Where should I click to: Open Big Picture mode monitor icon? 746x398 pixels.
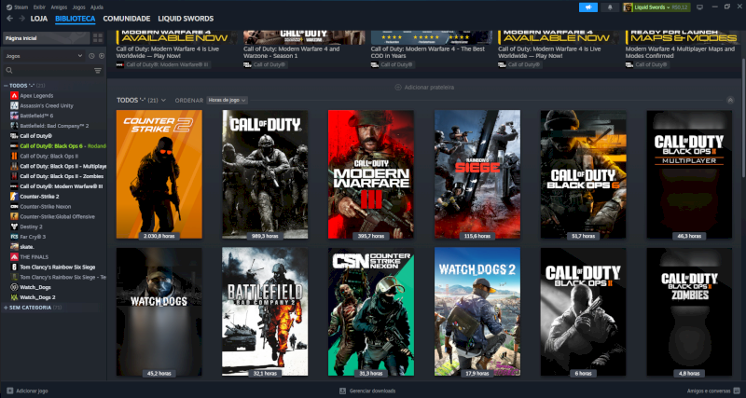pos(699,7)
